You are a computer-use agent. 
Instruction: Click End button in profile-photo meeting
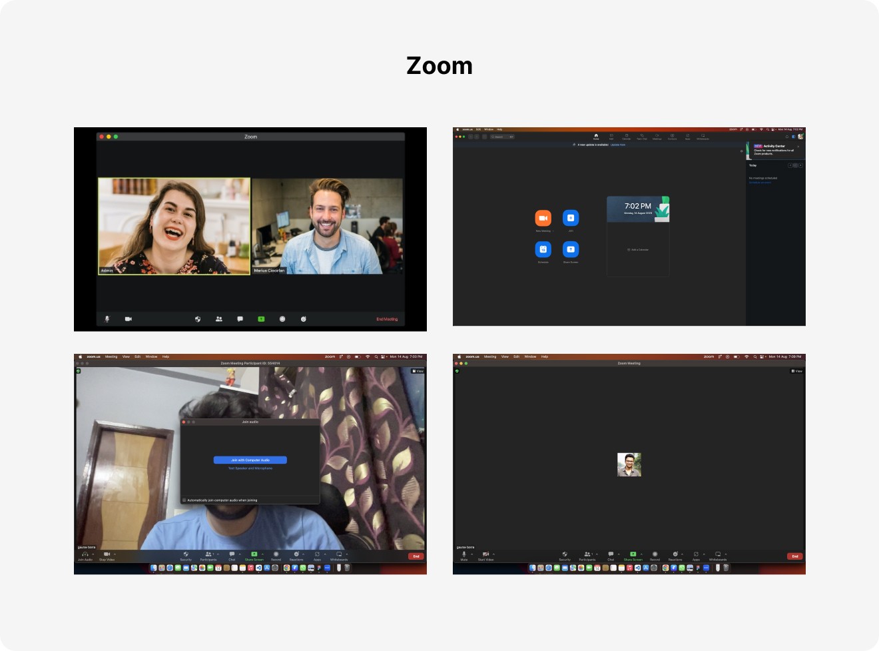[795, 556]
